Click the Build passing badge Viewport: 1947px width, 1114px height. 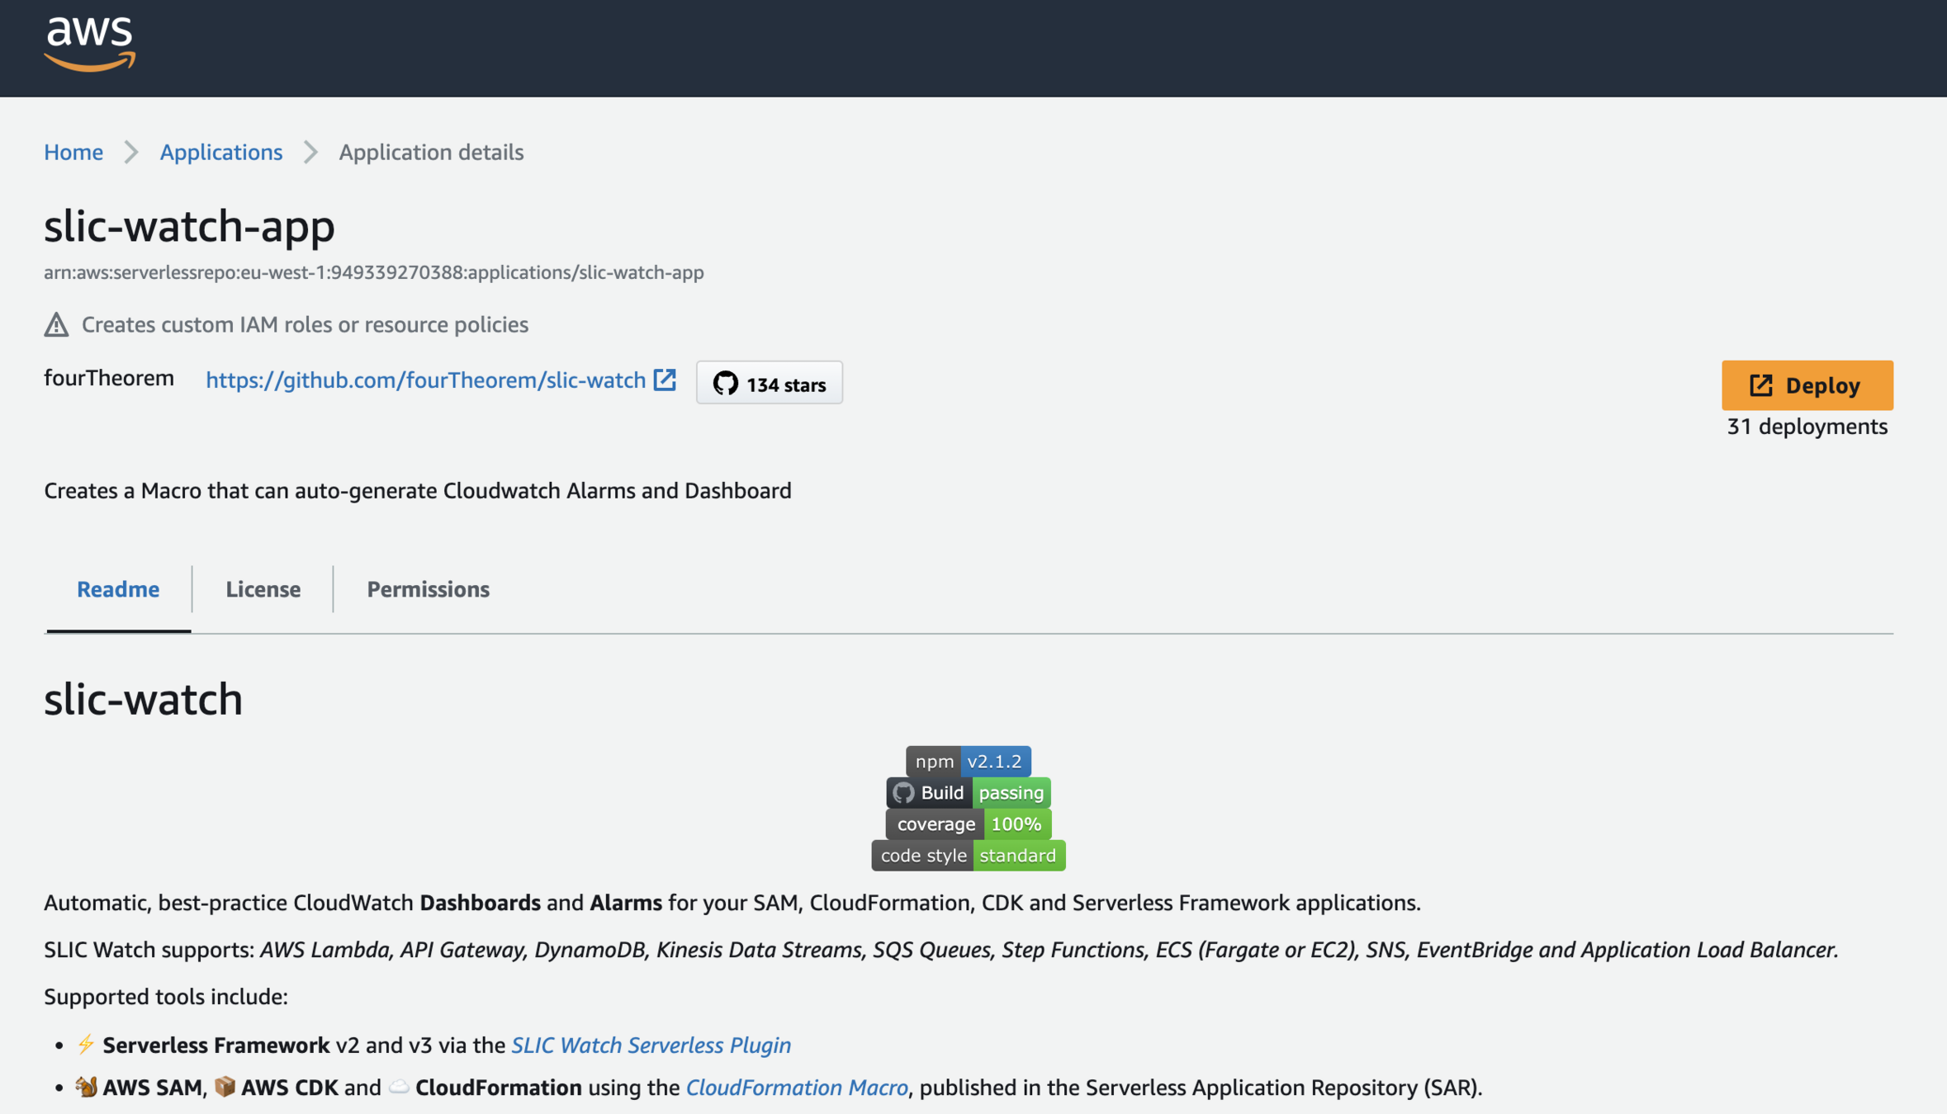968,792
